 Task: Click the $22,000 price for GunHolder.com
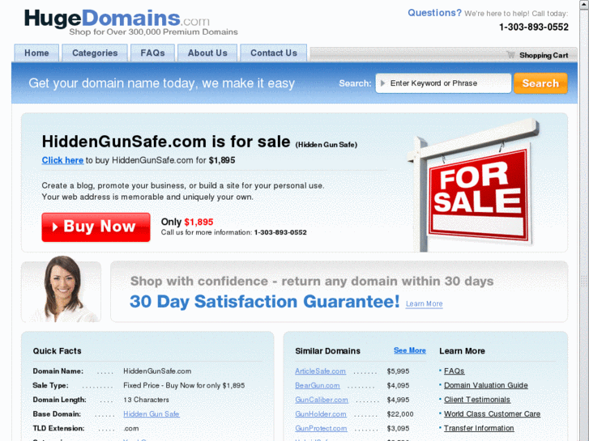(x=400, y=414)
